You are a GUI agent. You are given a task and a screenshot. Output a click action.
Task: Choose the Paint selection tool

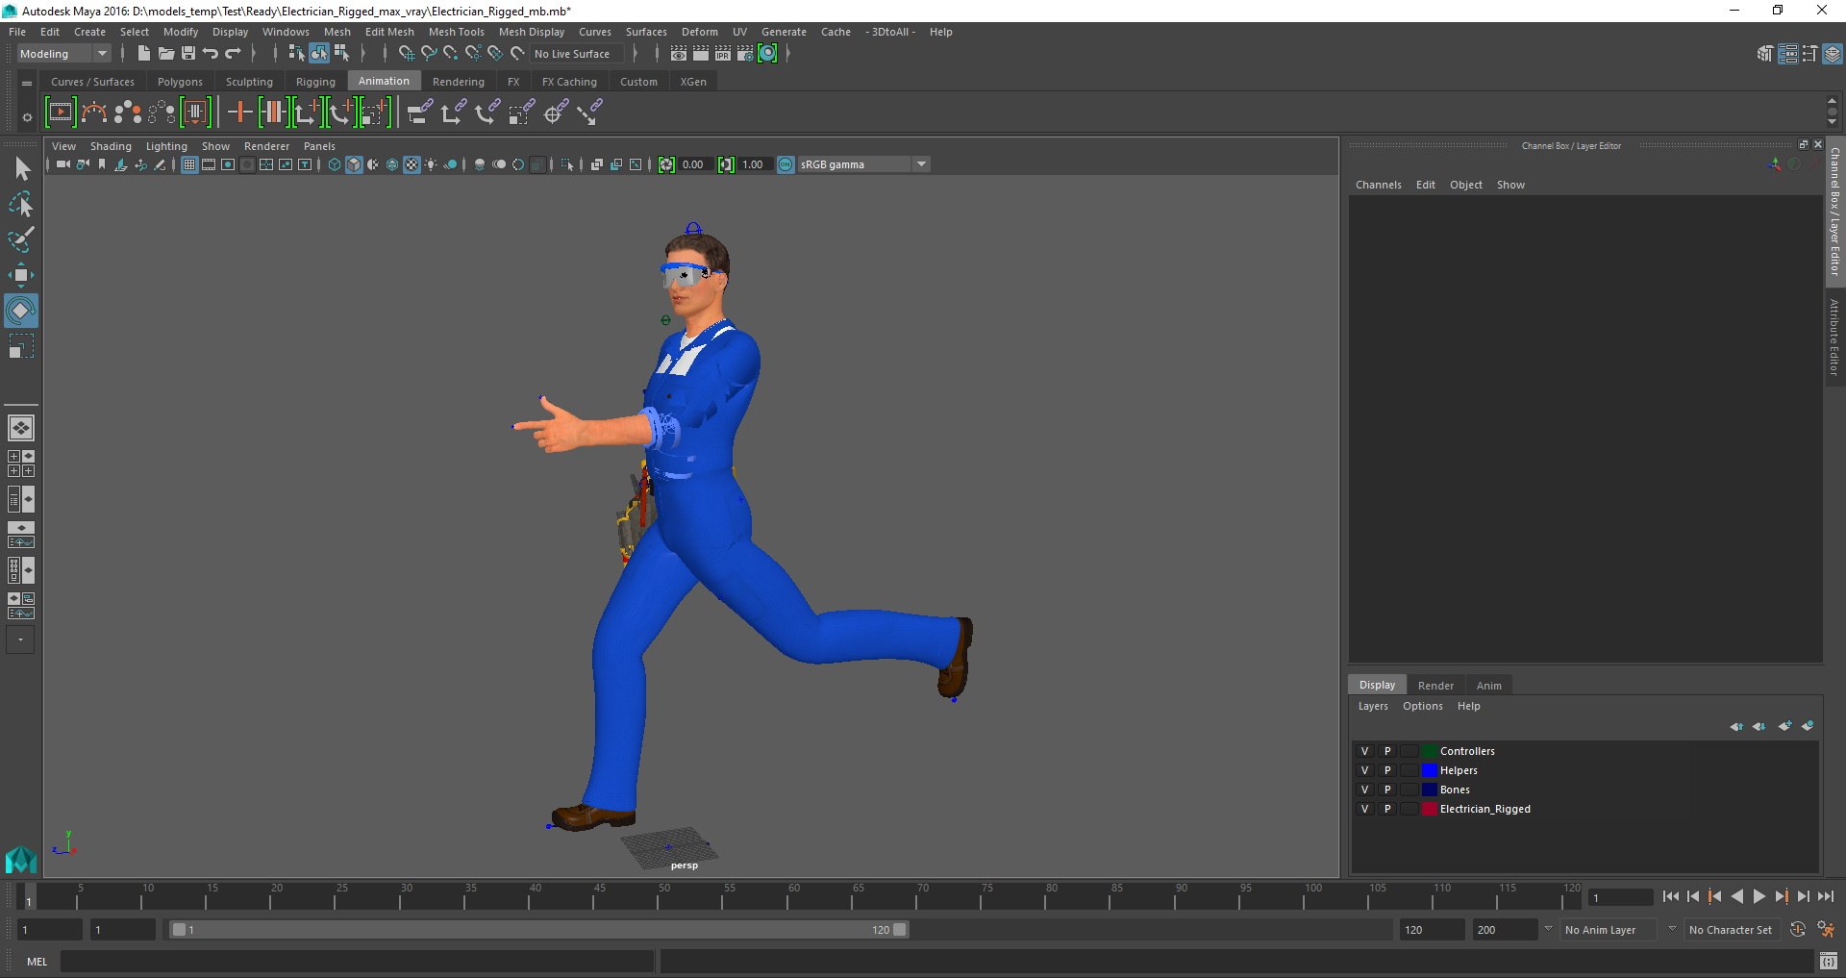pyautogui.click(x=21, y=239)
